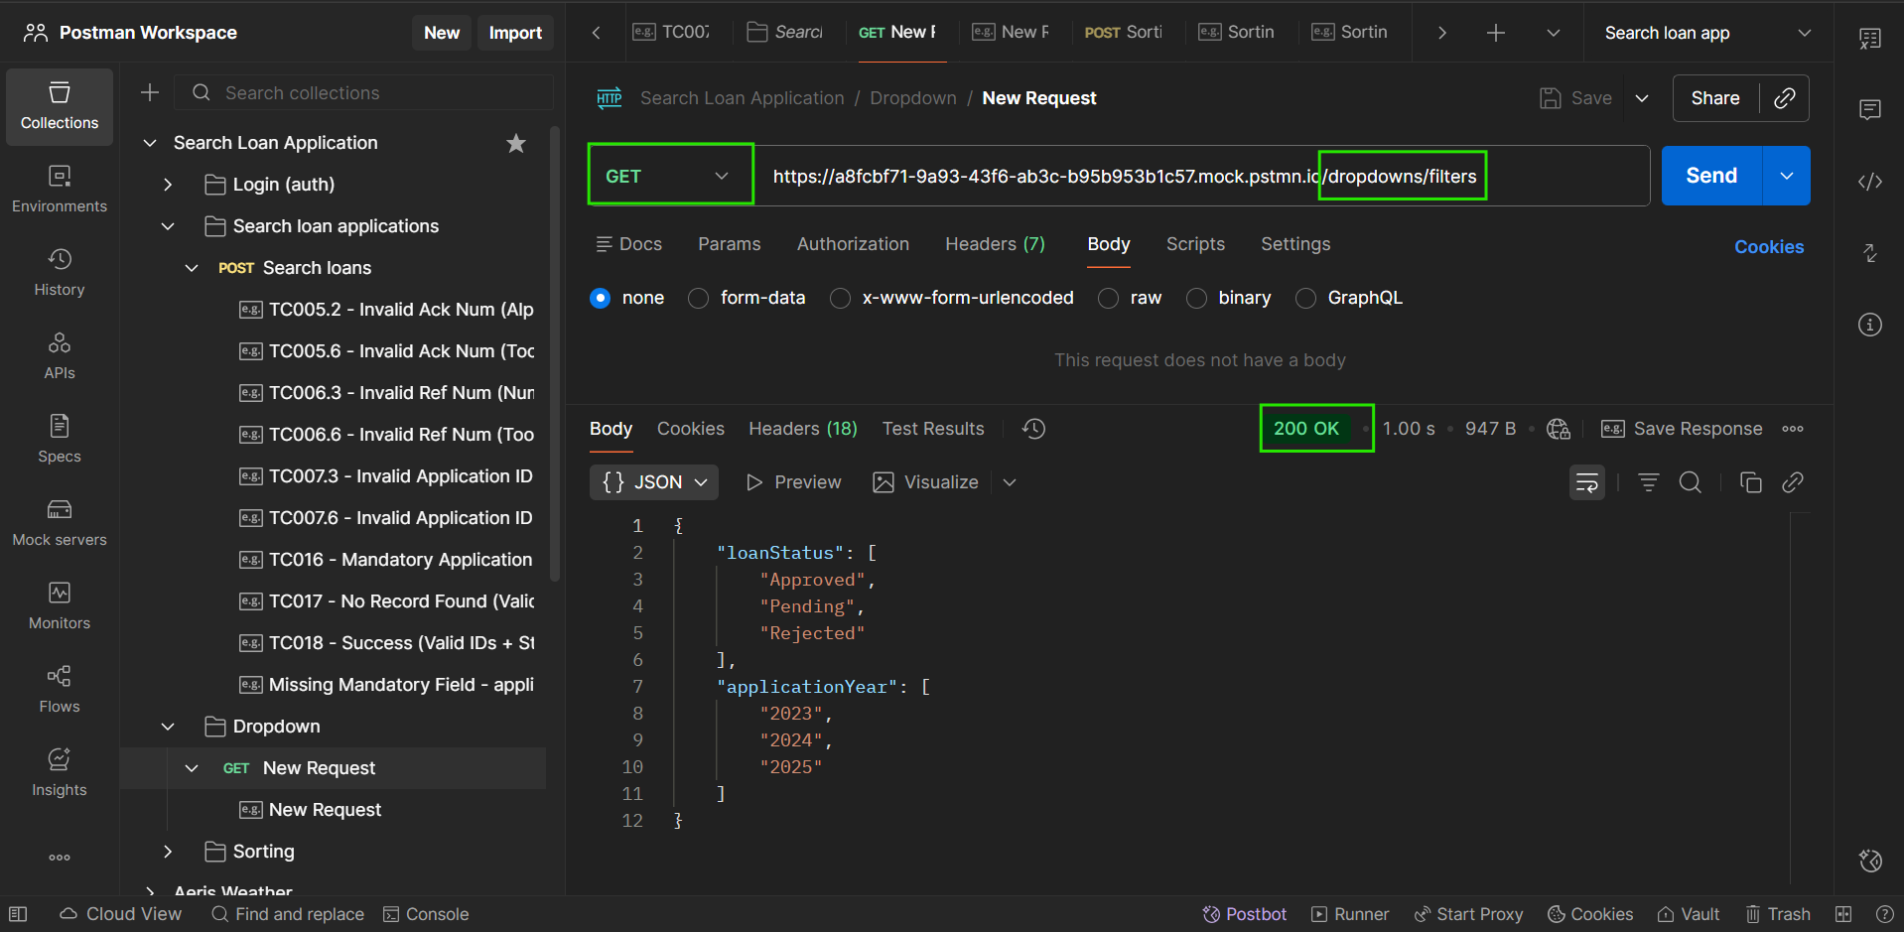The image size is (1904, 932).
Task: Open the JSON response format dropdown
Action: coord(654,482)
